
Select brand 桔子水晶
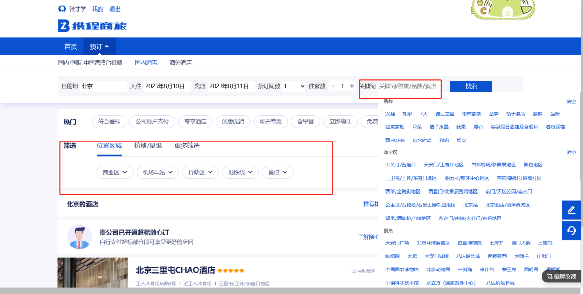point(439,127)
